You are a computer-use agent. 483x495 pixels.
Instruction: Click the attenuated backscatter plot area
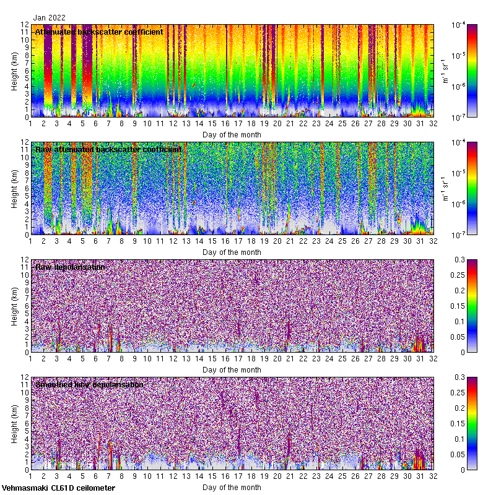[x=232, y=71]
